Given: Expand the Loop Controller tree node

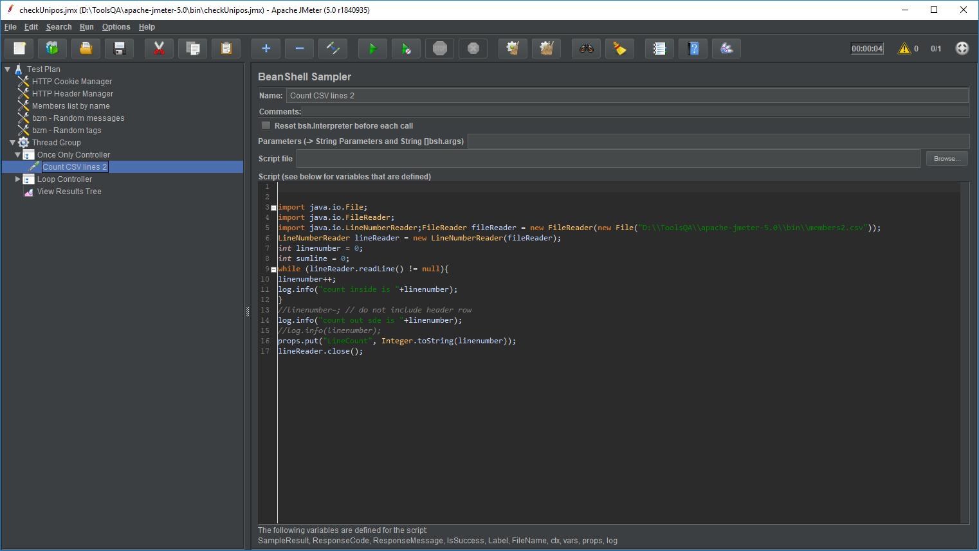Looking at the screenshot, I should 18,179.
